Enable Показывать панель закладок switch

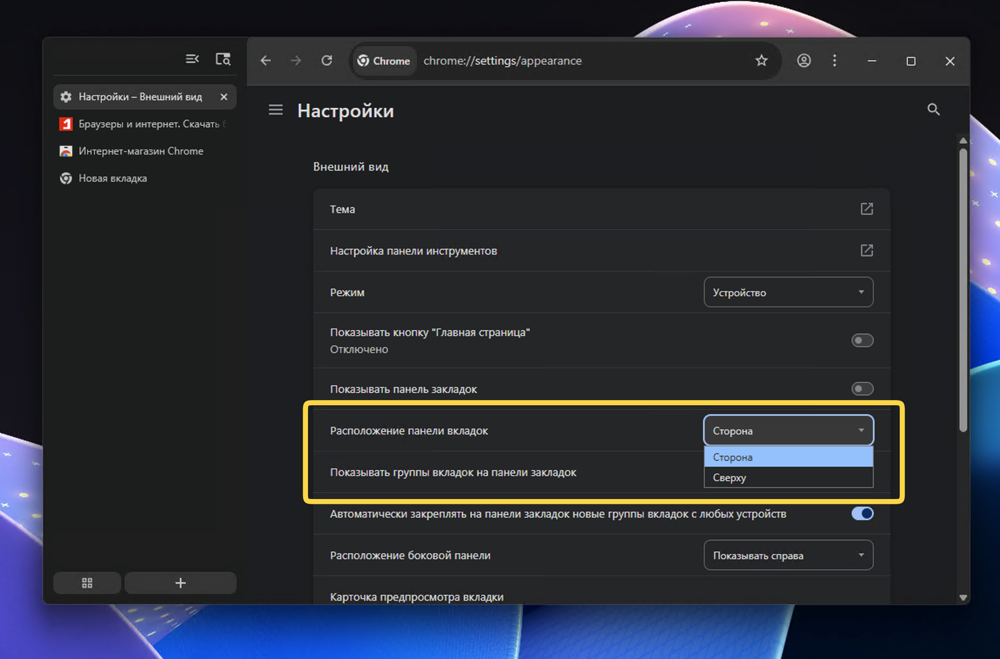(862, 388)
